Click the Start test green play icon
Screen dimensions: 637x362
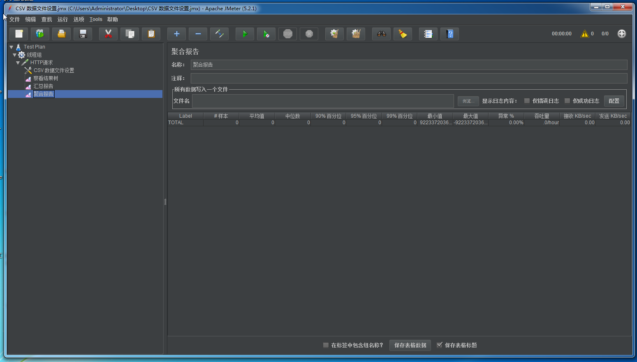pos(245,34)
